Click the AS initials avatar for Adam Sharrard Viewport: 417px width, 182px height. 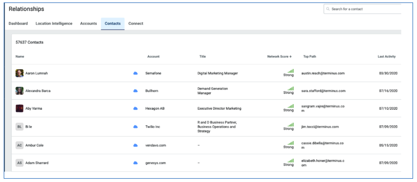tap(19, 163)
